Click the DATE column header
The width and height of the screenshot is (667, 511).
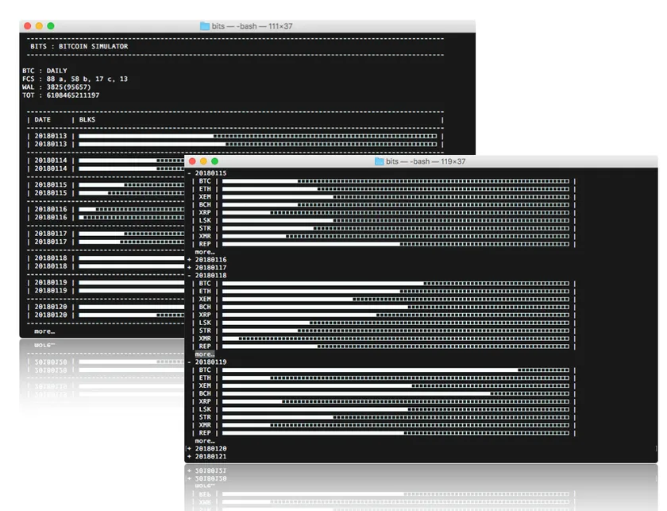point(43,120)
